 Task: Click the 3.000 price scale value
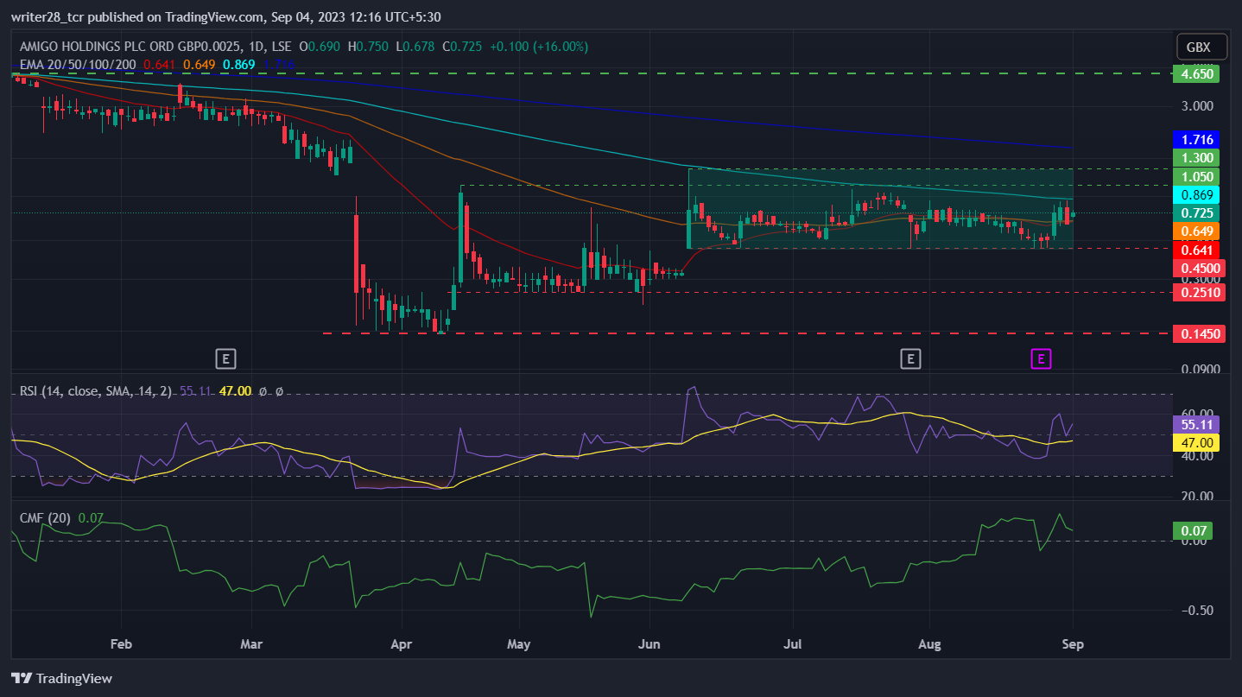pyautogui.click(x=1198, y=106)
